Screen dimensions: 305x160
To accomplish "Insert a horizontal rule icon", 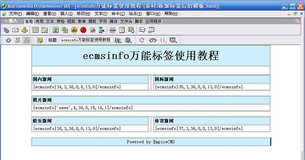I will point(113,30).
